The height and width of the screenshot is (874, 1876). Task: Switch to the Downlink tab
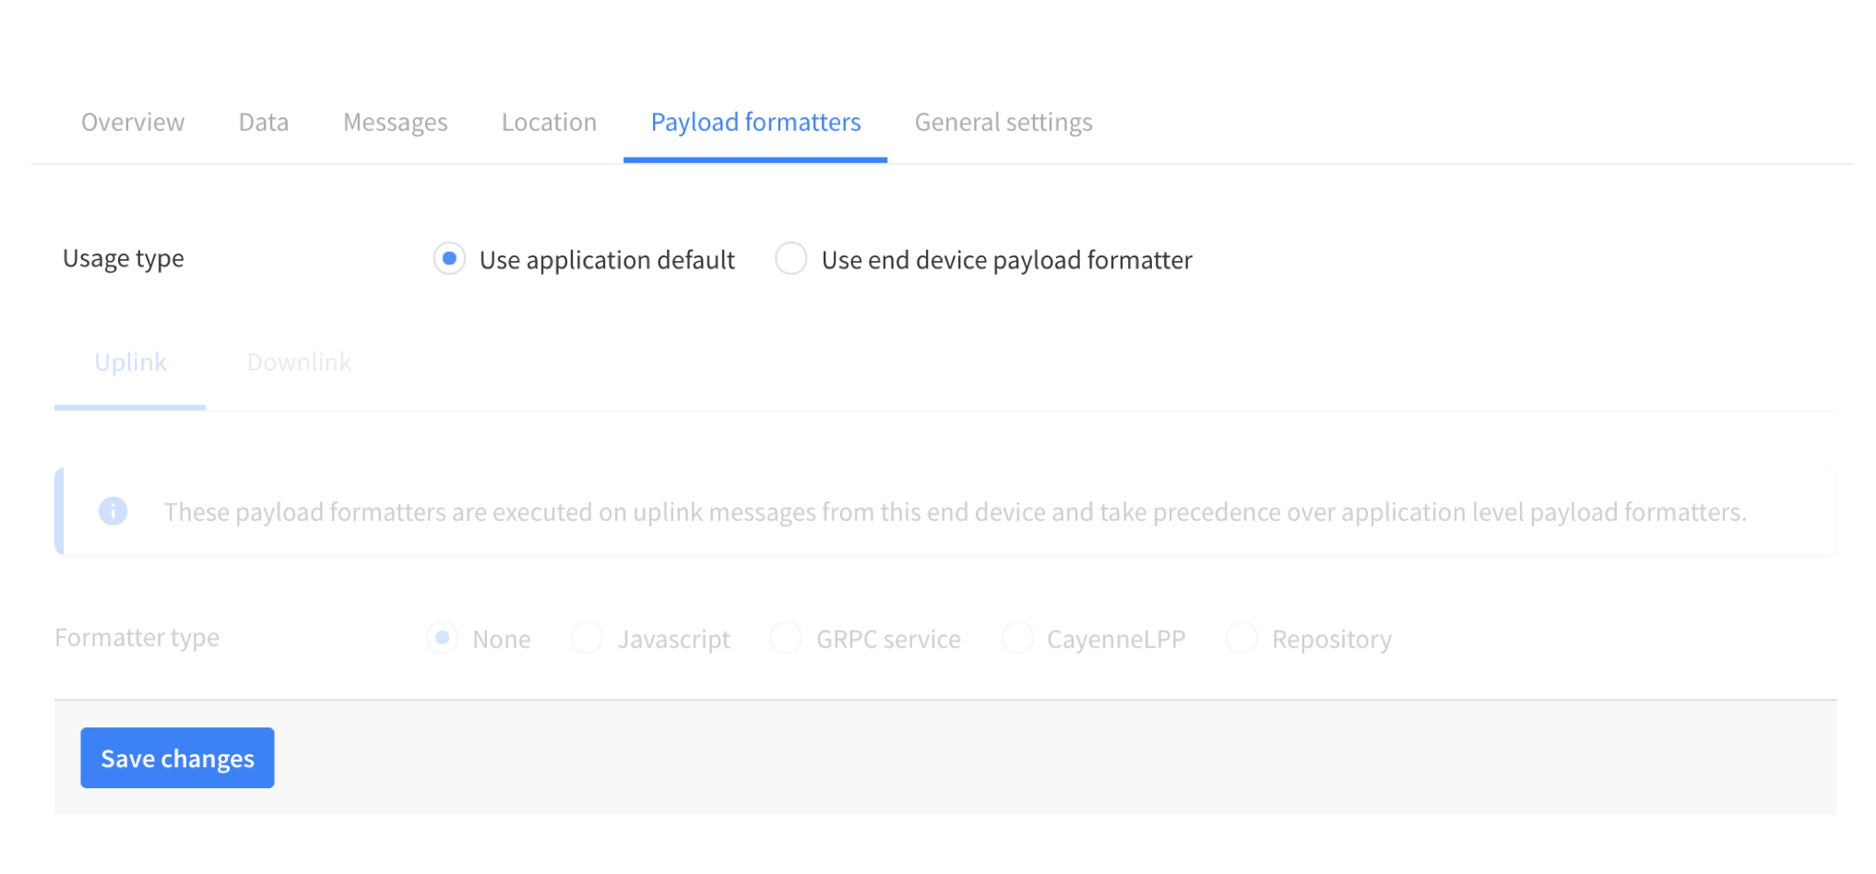298,361
